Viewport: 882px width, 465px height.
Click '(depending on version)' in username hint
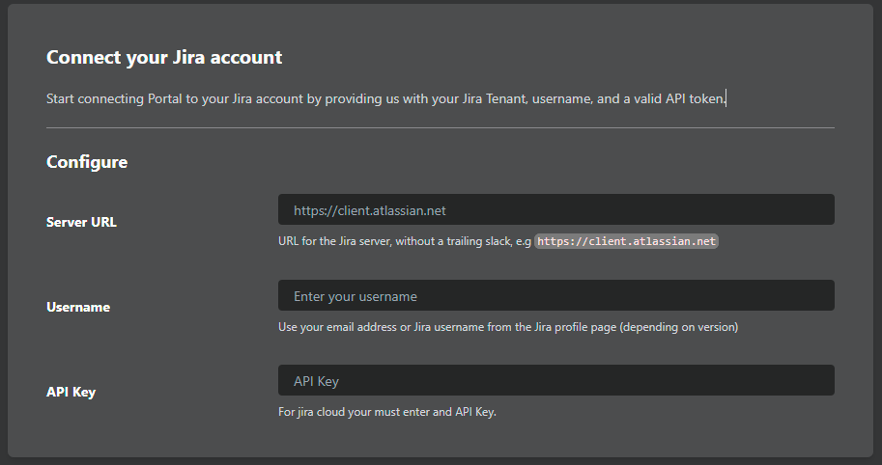(678, 327)
